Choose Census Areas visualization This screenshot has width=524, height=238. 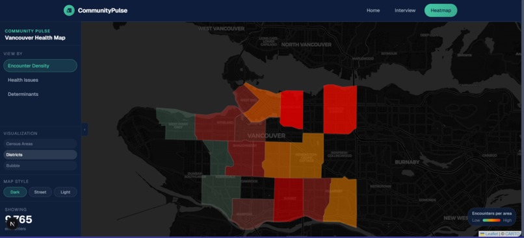40,144
